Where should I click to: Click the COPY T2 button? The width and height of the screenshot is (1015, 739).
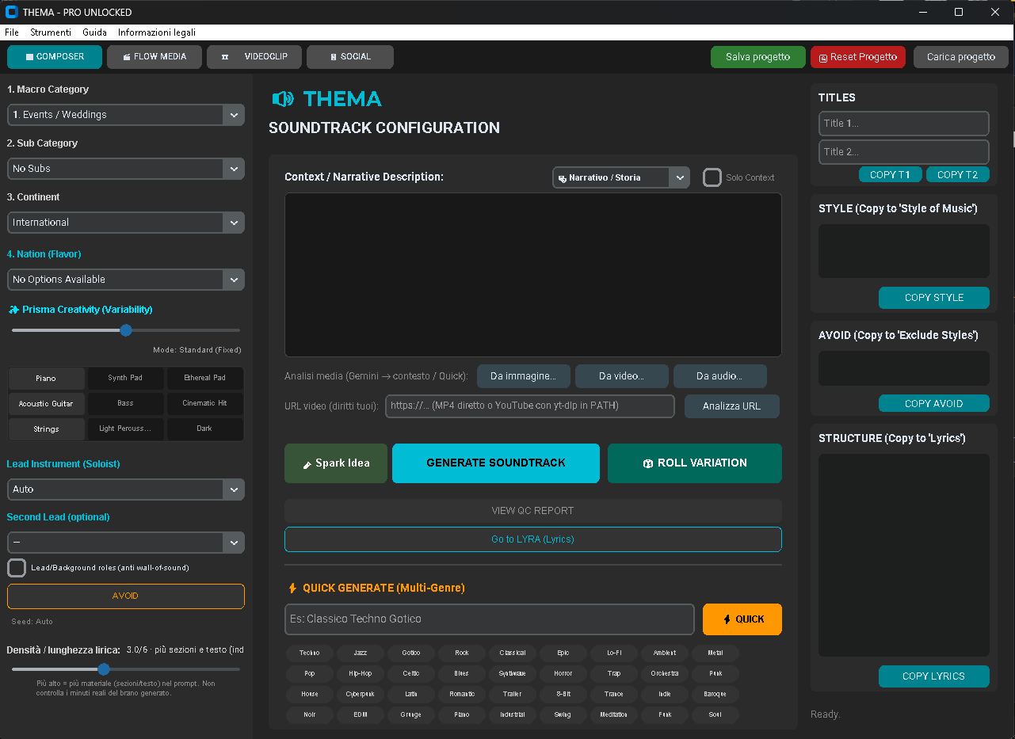point(958,175)
